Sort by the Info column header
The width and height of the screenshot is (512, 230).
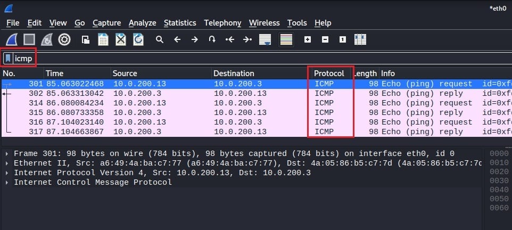445,73
